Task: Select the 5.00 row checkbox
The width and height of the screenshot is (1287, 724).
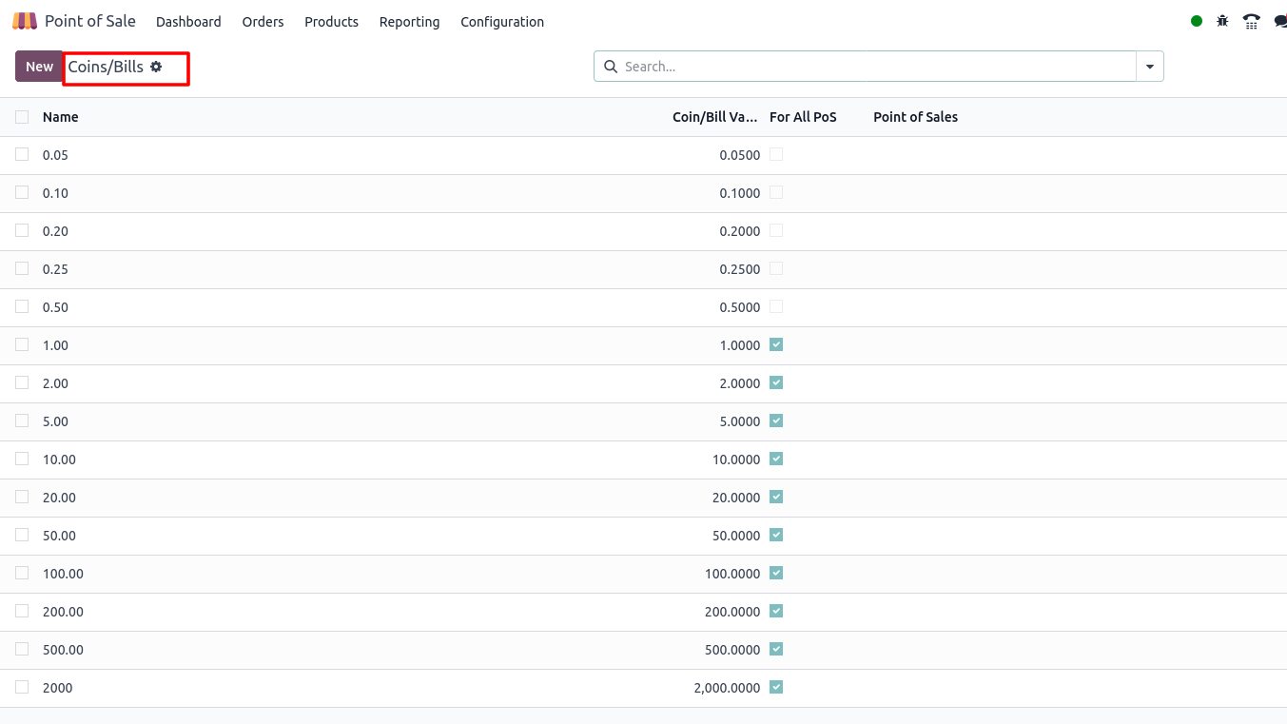Action: [22, 421]
